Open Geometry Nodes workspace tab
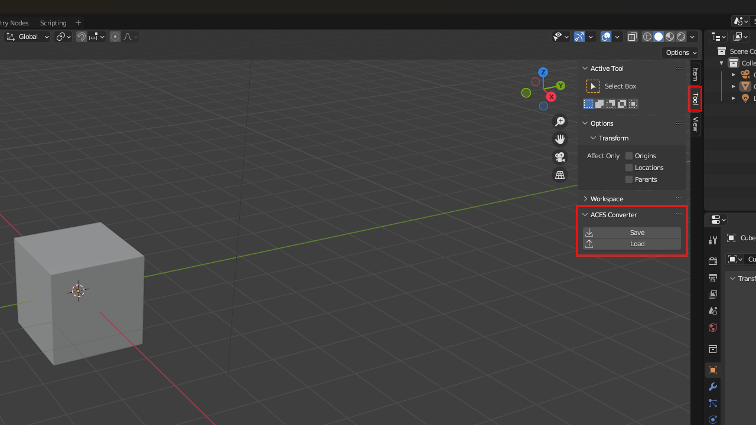This screenshot has width=756, height=425. 13,23
